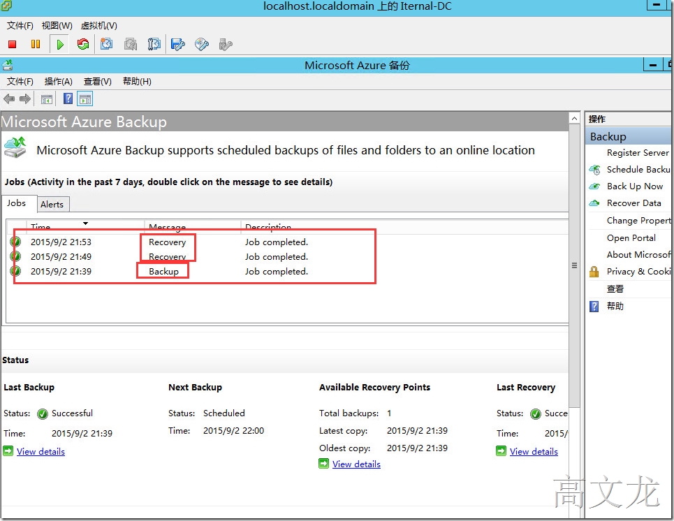Click the USB device connection icon
Image resolution: width=674 pixels, height=521 pixels.
[225, 44]
